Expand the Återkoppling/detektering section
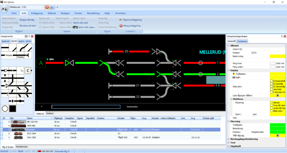The height and width of the screenshot is (153, 287). (x=229, y=139)
